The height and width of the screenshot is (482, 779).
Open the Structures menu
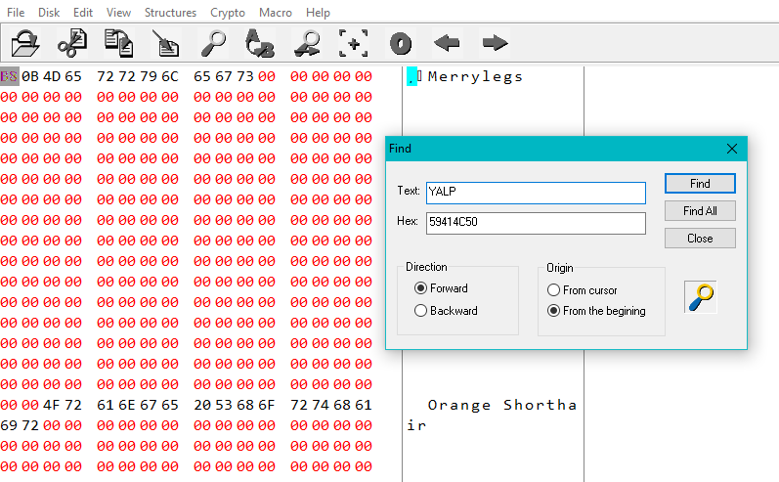coord(170,13)
